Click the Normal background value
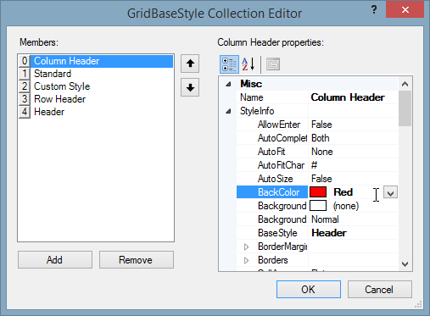The height and width of the screenshot is (316, 430). (x=325, y=219)
